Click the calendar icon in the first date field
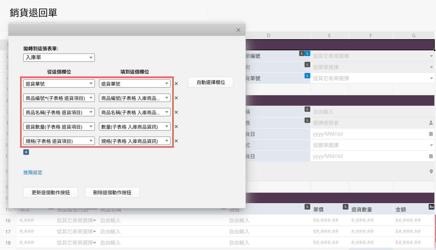The image size is (436, 250). pyautogui.click(x=431, y=134)
